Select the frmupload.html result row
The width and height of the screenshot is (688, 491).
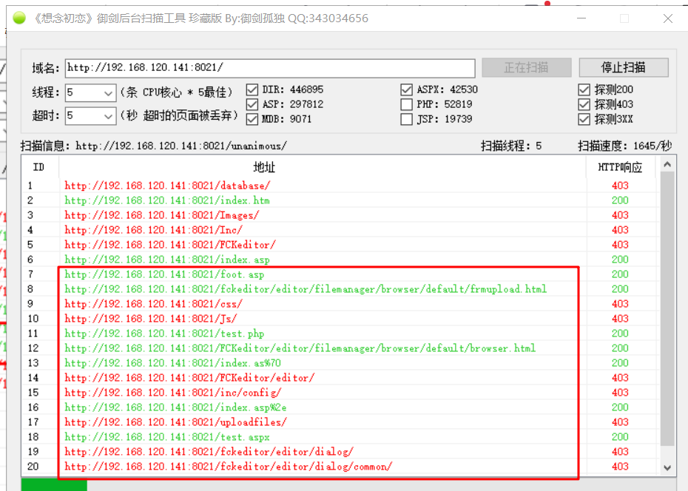coord(338,289)
